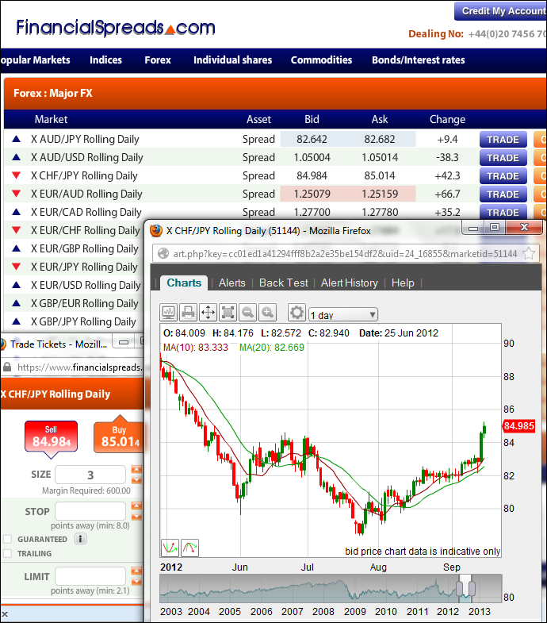The width and height of the screenshot is (547, 623).
Task: Open the Commodities menu
Action: 321,60
